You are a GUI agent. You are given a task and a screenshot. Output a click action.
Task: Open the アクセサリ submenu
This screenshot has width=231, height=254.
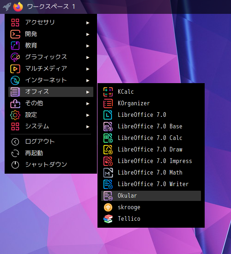(x=51, y=23)
